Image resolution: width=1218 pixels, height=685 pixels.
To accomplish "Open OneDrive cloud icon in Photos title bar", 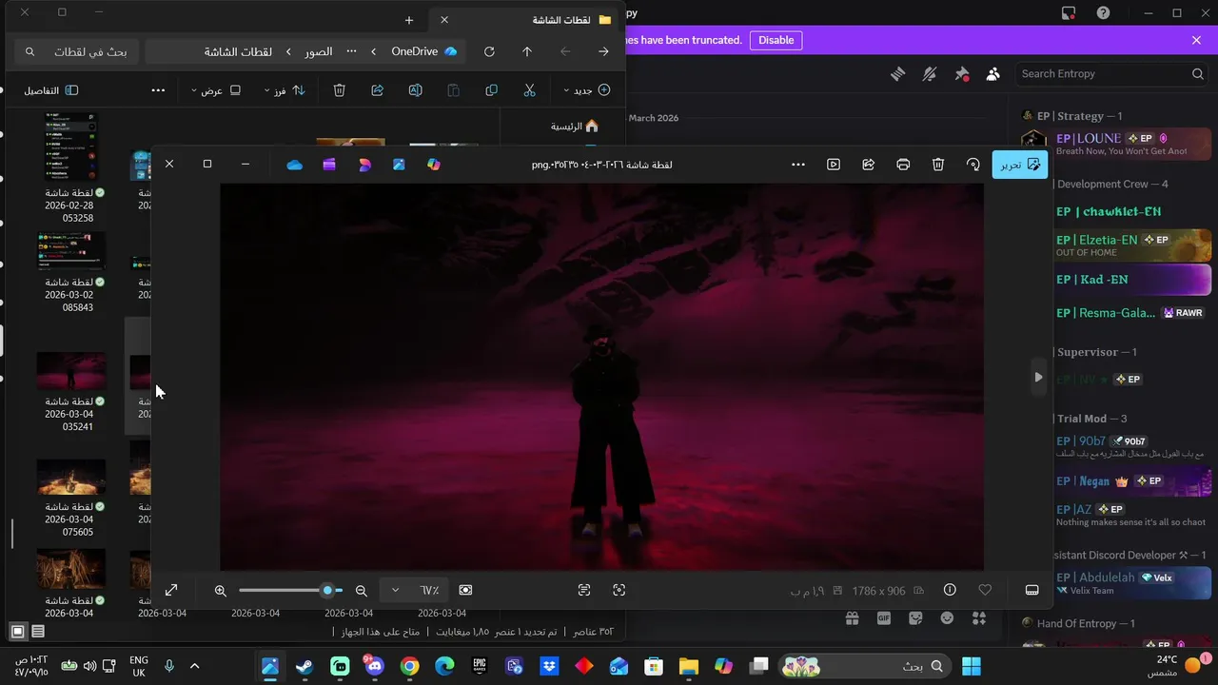I will [295, 165].
